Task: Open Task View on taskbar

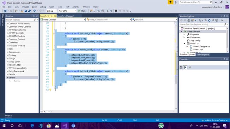Action: (x=20, y=125)
